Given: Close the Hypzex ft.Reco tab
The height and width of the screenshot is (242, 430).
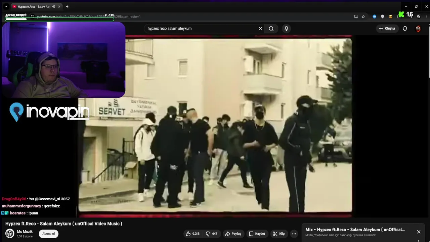Looking at the screenshot, I should coord(59,6).
